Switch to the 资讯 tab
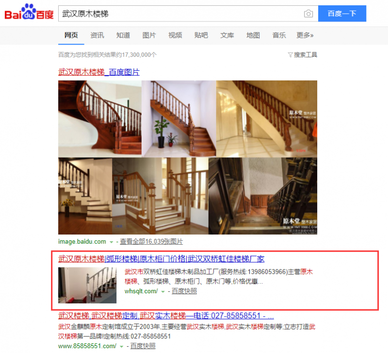388x353 pixels. coord(97,35)
